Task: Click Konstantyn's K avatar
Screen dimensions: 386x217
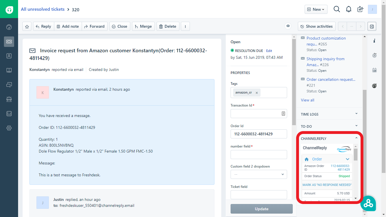Action: [43, 92]
